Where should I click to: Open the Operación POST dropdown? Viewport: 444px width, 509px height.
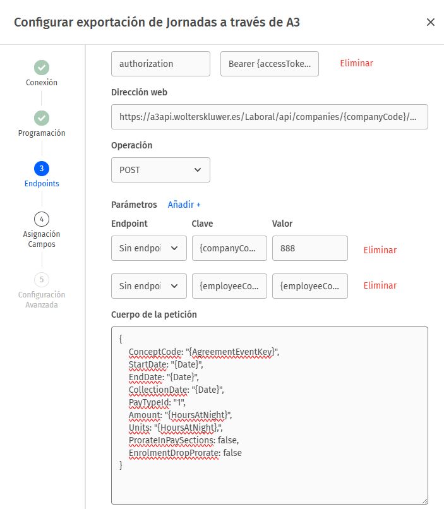coord(160,170)
